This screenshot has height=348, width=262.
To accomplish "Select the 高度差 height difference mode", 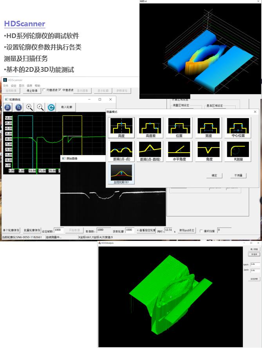I will pyautogui.click(x=151, y=128).
